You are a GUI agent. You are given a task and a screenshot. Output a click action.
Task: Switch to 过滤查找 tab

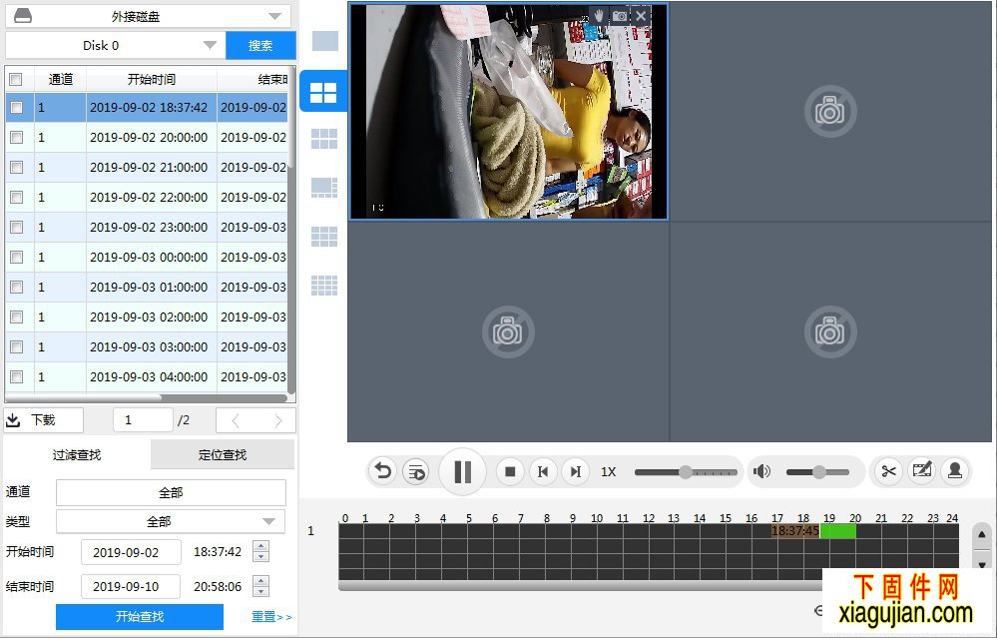pos(76,455)
